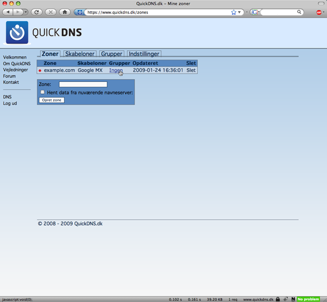Click the Grupper column header
This screenshot has width=327, height=302.
pos(119,63)
